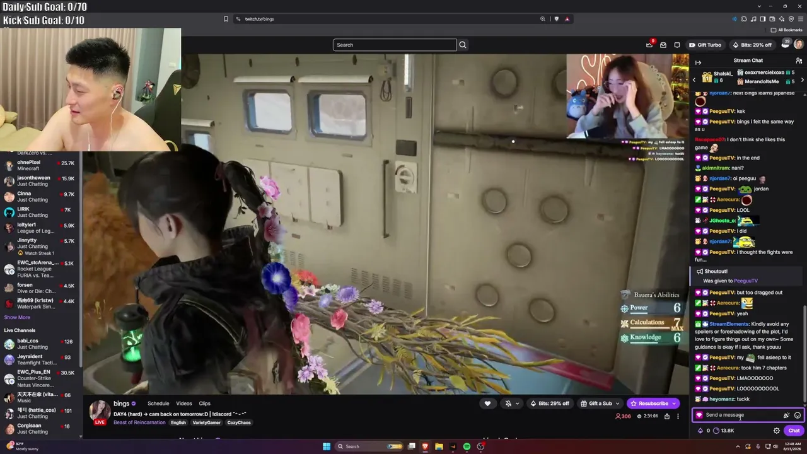The image size is (807, 454).
Task: Show previous gift leaderboard entries
Action: (x=694, y=80)
